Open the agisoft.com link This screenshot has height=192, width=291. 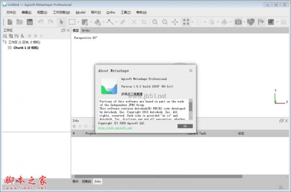coord(115,128)
